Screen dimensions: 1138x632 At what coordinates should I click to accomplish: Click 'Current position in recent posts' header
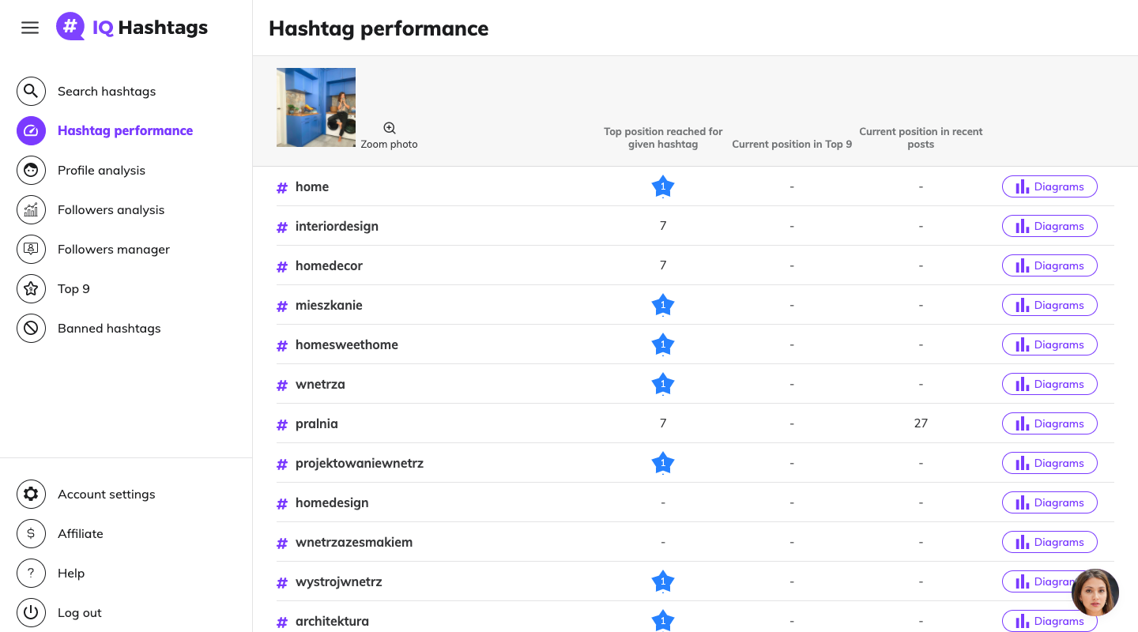[921, 138]
